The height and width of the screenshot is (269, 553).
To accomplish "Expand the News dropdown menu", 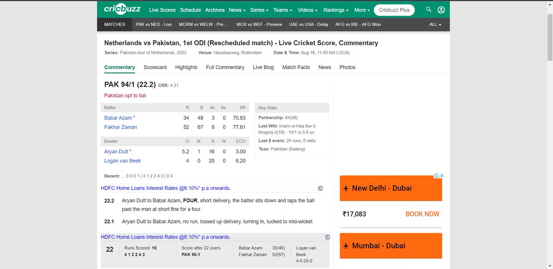I will (x=237, y=10).
